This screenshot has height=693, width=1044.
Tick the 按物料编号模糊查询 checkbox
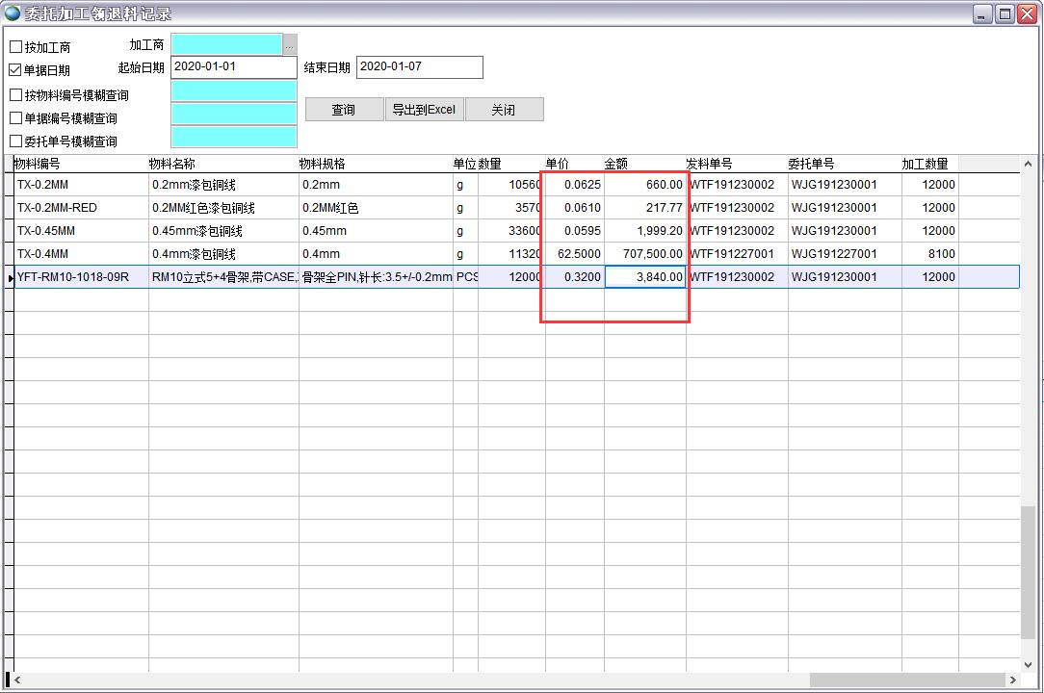[x=16, y=95]
